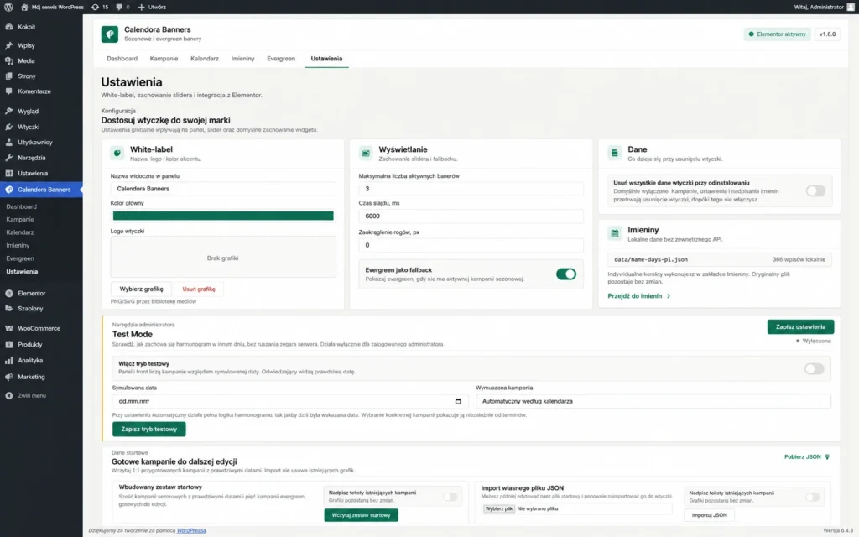This screenshot has height=537, width=859.
Task: Click Wybierz grafikę button
Action: (x=141, y=289)
